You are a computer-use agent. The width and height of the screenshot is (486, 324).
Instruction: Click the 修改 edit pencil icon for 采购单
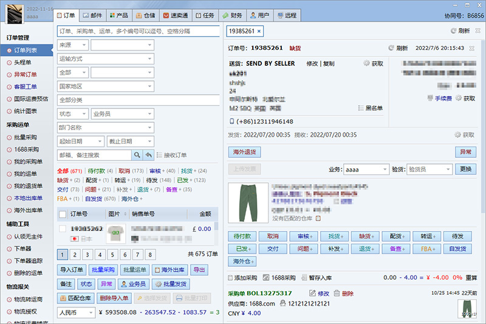312,293
